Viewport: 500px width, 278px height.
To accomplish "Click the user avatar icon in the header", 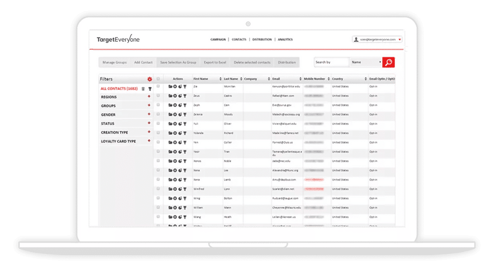I will [356, 40].
